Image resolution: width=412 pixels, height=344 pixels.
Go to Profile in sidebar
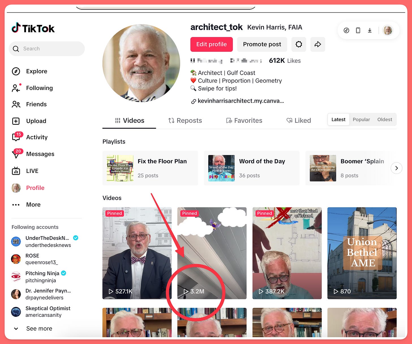click(28, 188)
